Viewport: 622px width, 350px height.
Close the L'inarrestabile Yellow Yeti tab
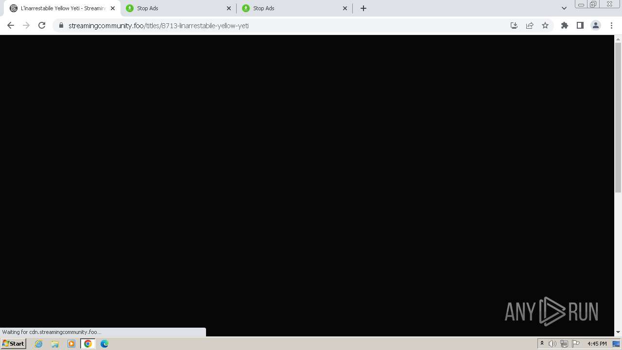[113, 8]
